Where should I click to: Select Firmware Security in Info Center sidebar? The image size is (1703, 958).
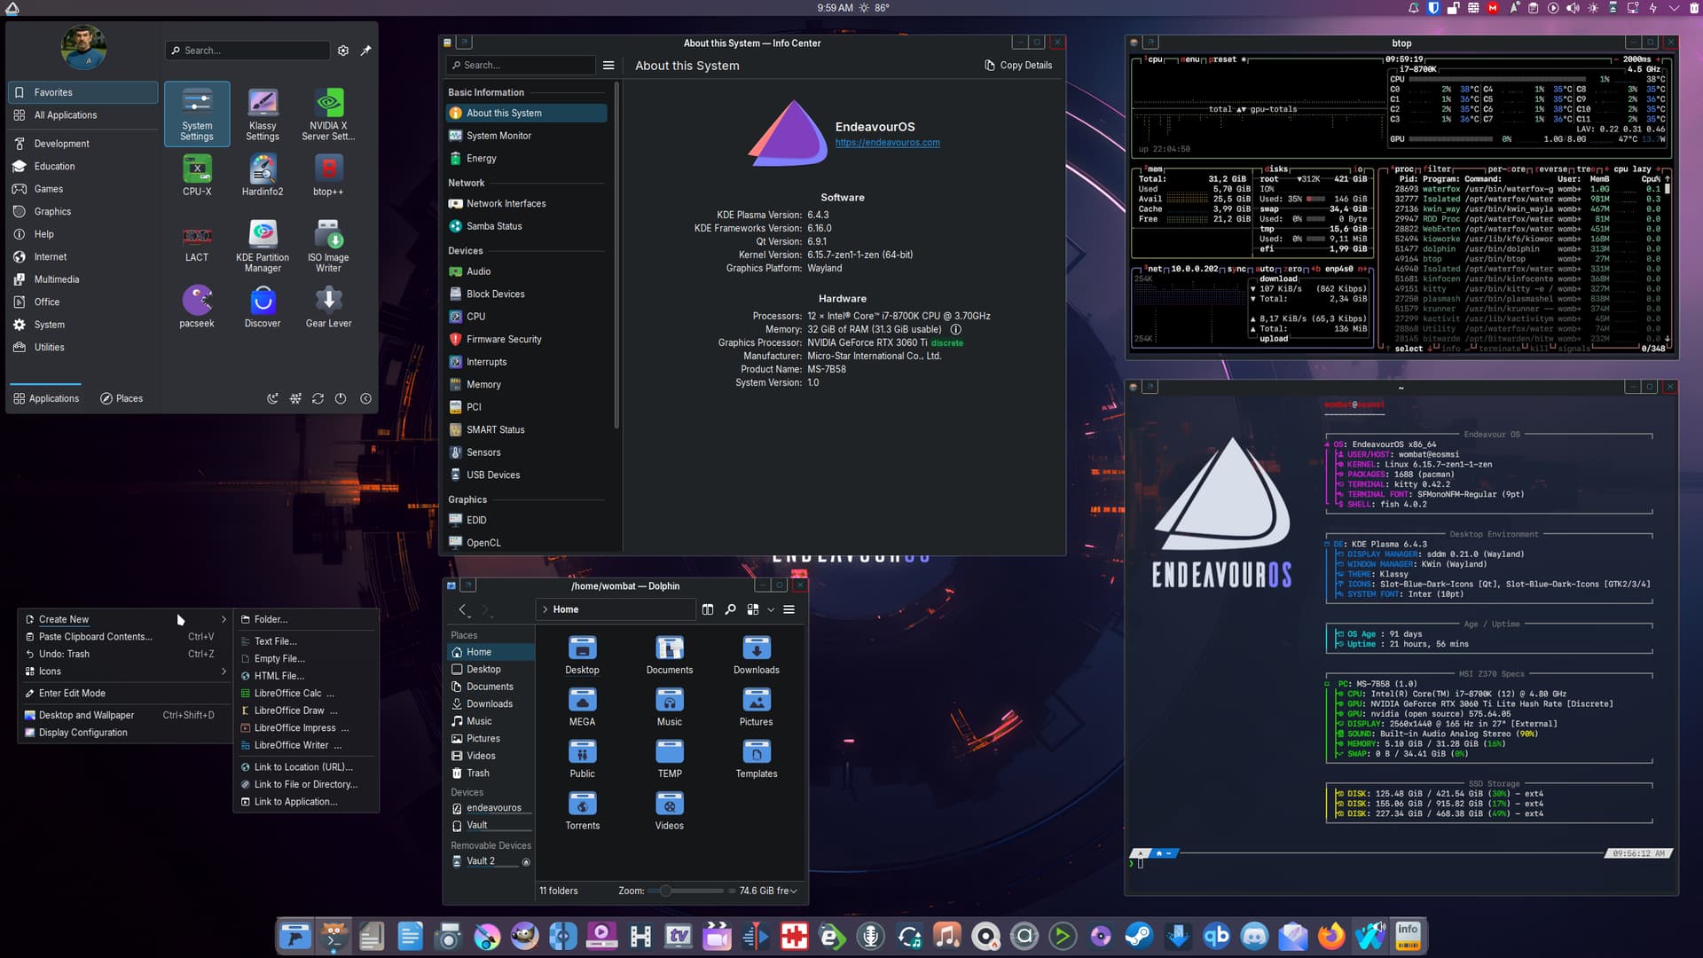tap(527, 340)
